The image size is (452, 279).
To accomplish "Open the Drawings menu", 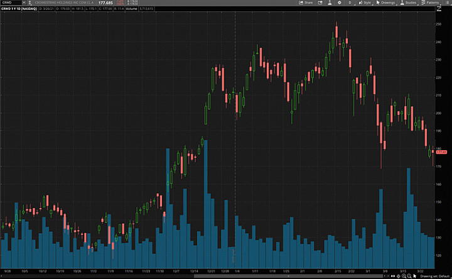I will (385, 3).
